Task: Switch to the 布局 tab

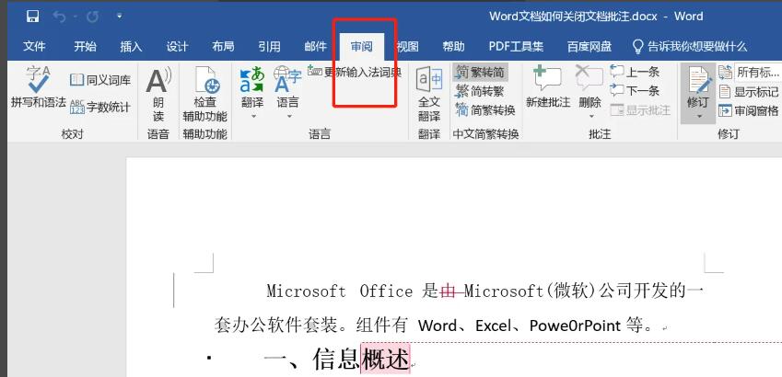Action: (x=223, y=47)
